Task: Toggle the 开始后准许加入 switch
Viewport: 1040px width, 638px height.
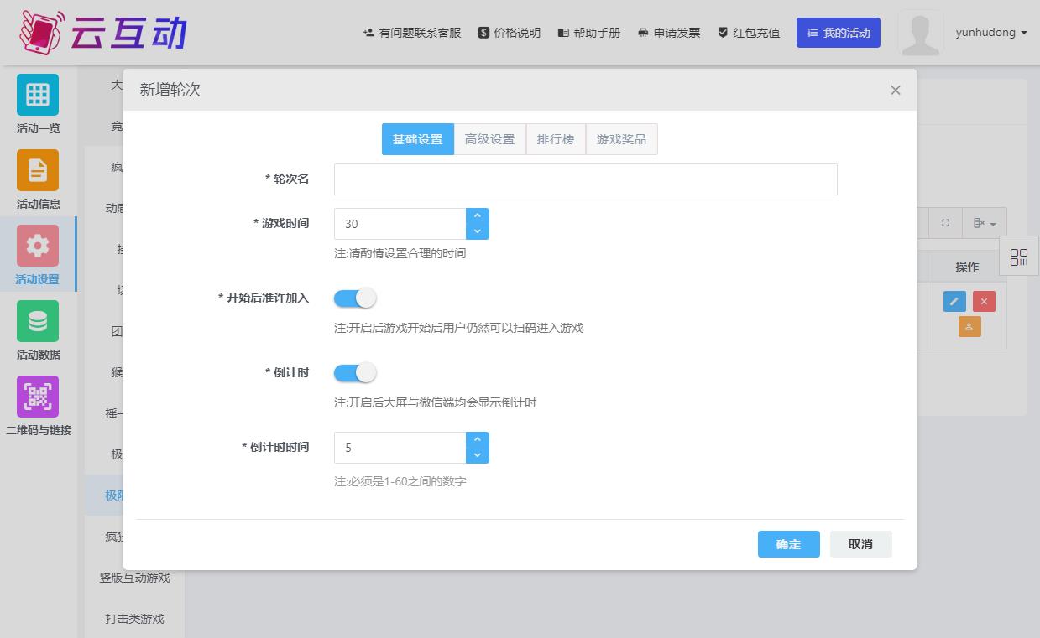Action: tap(355, 298)
